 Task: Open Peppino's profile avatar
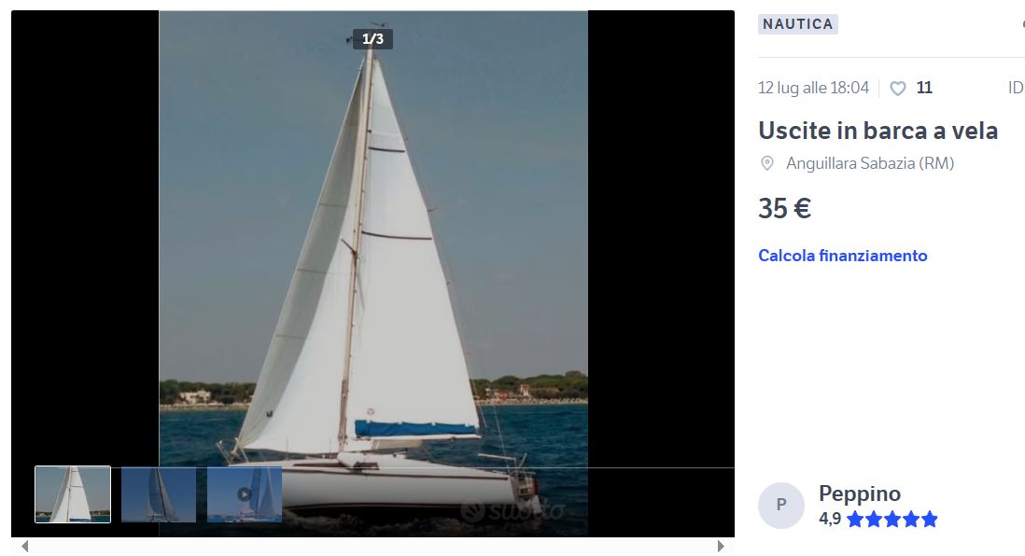[x=781, y=505]
